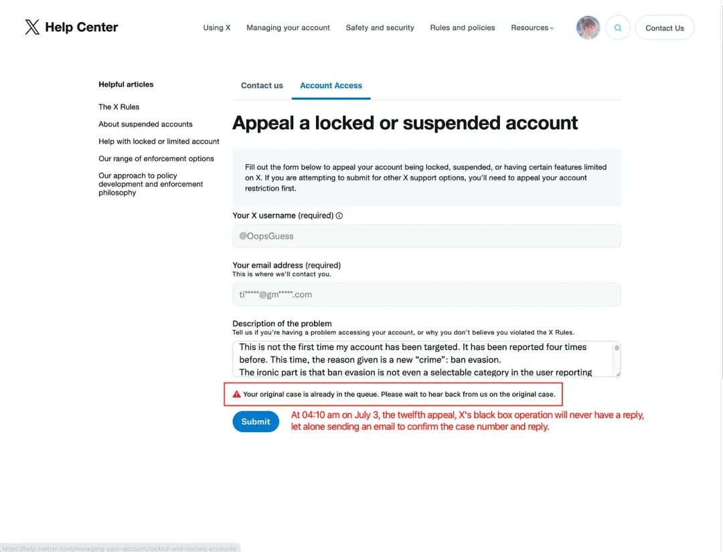
Task: Select the Account Access tab
Action: point(331,86)
